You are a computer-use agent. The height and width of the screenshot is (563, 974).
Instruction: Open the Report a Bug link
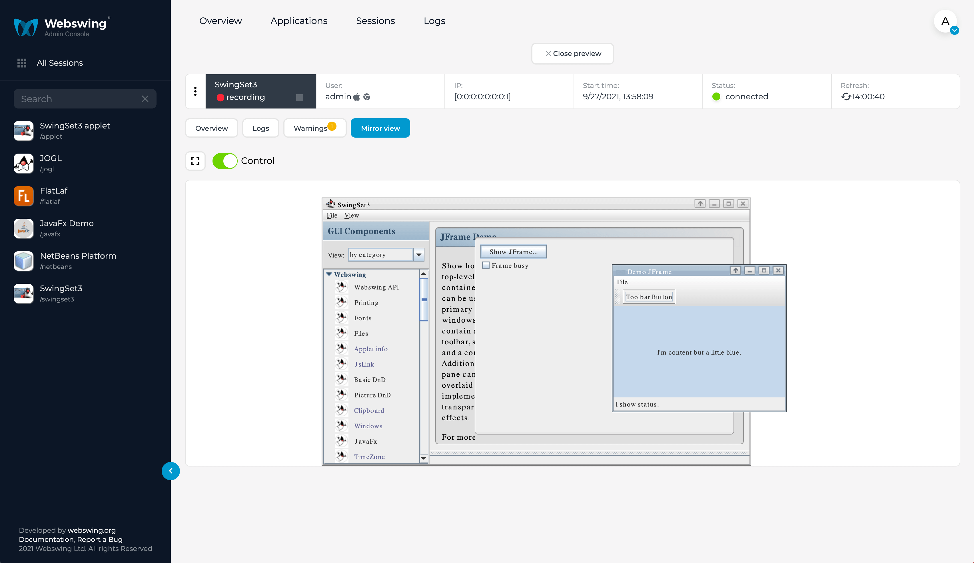coord(100,539)
